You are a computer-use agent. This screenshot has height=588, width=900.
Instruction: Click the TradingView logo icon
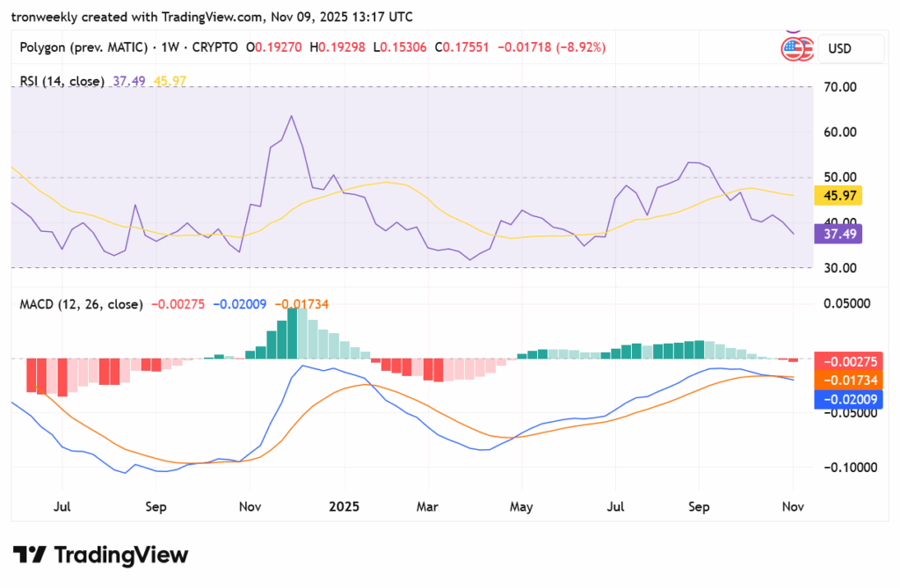tap(29, 555)
